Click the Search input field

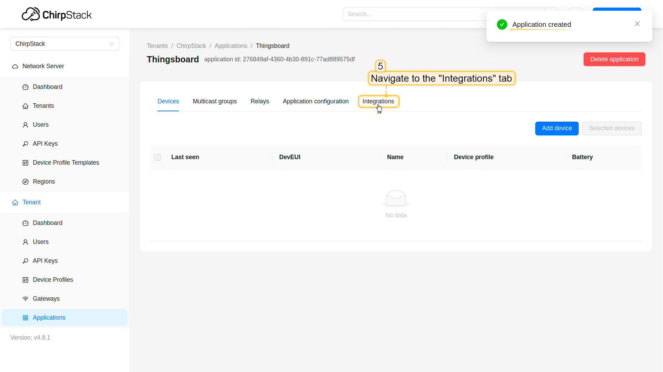click(x=414, y=14)
